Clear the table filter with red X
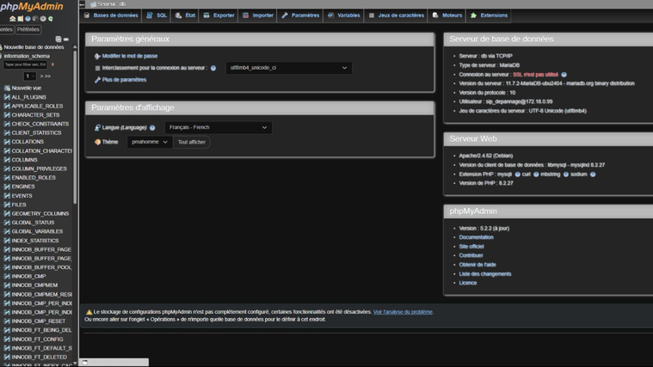The height and width of the screenshot is (367, 653). coord(52,64)
